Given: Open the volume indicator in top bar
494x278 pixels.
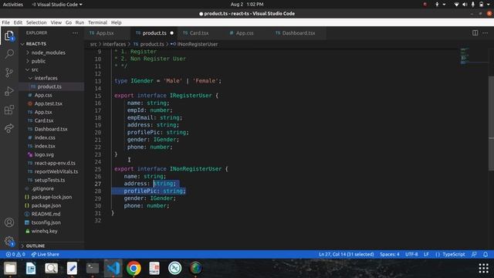Looking at the screenshot, I should click(x=465, y=5).
